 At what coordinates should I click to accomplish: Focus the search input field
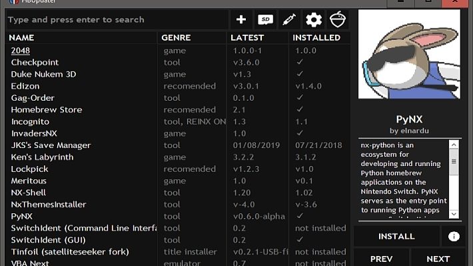click(117, 19)
